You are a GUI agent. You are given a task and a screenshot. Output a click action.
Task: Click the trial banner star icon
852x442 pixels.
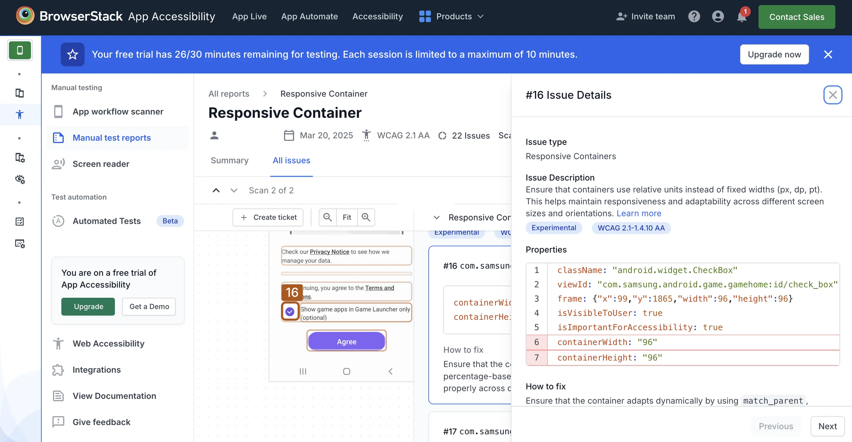72,54
